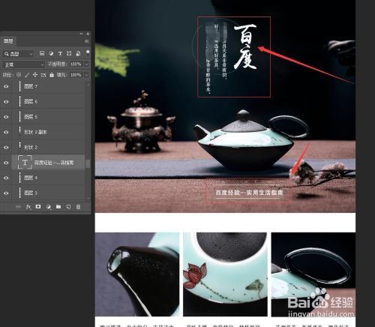Screen dimensions: 375x327
Task: Switch to the 图层 (Layers) tab
Action: (8, 41)
